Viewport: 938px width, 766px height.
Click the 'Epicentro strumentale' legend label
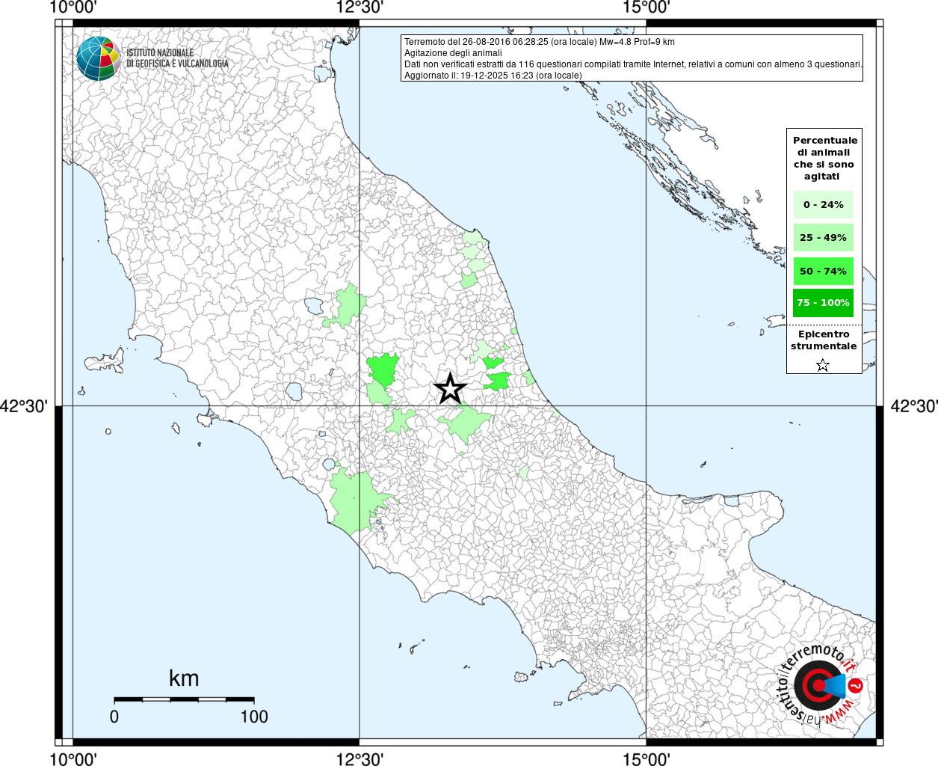824,340
